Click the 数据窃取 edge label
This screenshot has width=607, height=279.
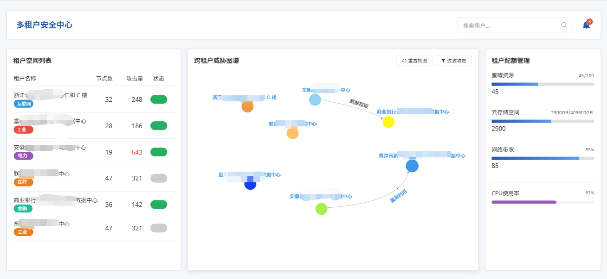[359, 103]
